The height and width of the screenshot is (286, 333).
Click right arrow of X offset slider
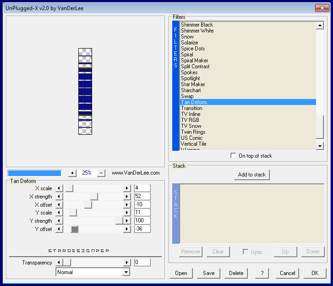(x=127, y=204)
